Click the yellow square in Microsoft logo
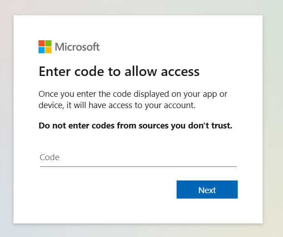This screenshot has width=283, height=237. [x=48, y=50]
